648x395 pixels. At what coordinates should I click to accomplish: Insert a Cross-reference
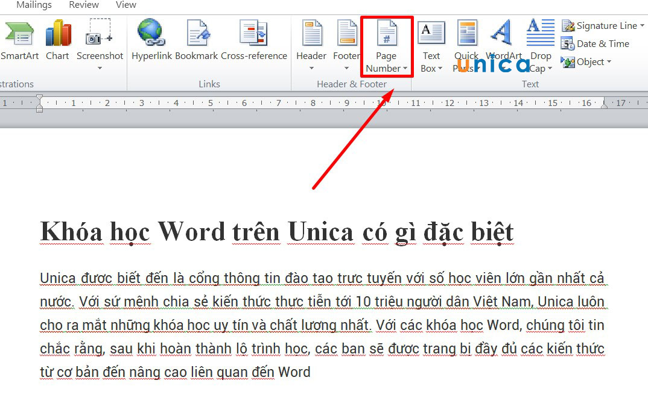point(254,40)
